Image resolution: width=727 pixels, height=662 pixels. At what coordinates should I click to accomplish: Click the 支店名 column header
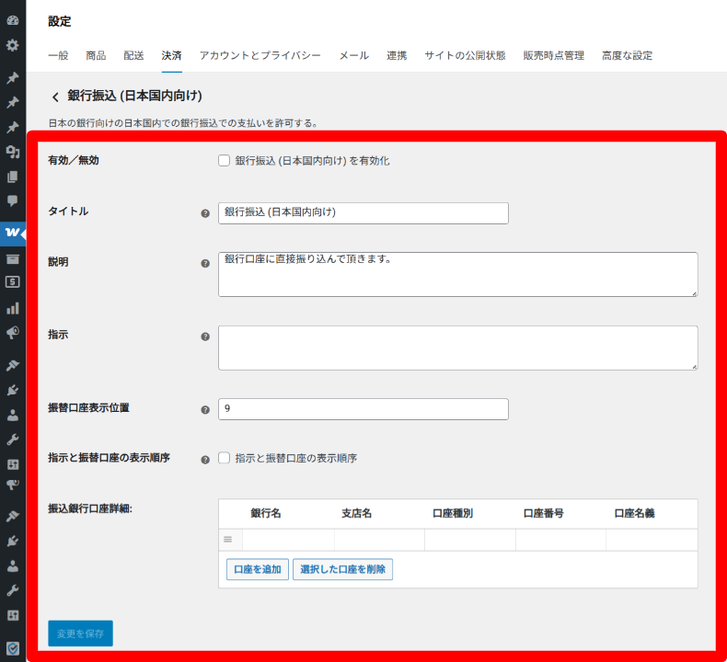point(356,513)
